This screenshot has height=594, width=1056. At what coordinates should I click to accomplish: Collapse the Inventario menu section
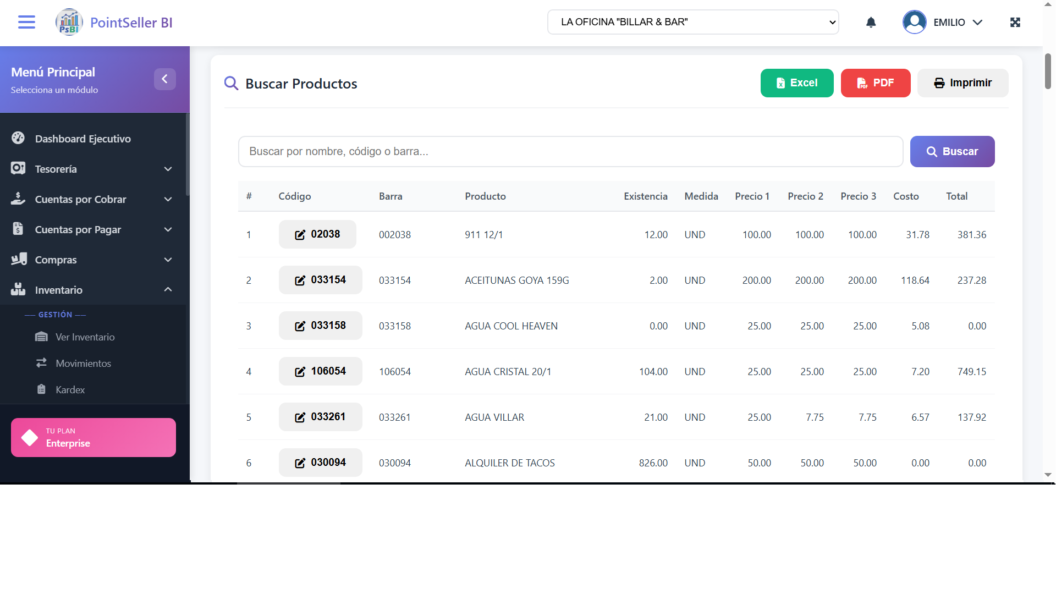168,290
